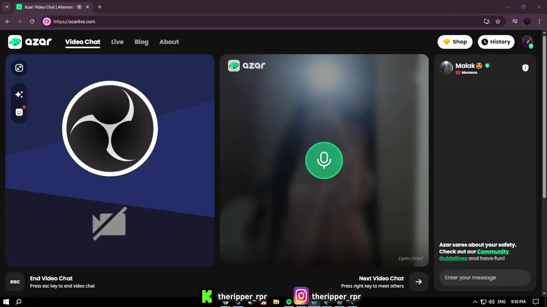Screen dimensions: 547x307
Task: Open the smiley face filters icon
Action: 19,112
